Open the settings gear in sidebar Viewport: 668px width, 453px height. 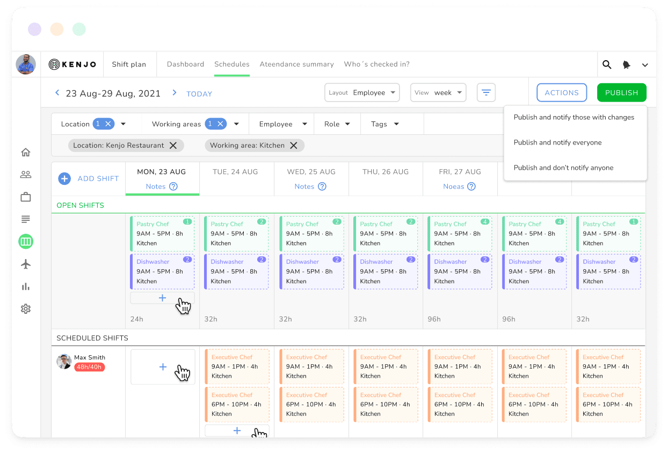(26, 309)
